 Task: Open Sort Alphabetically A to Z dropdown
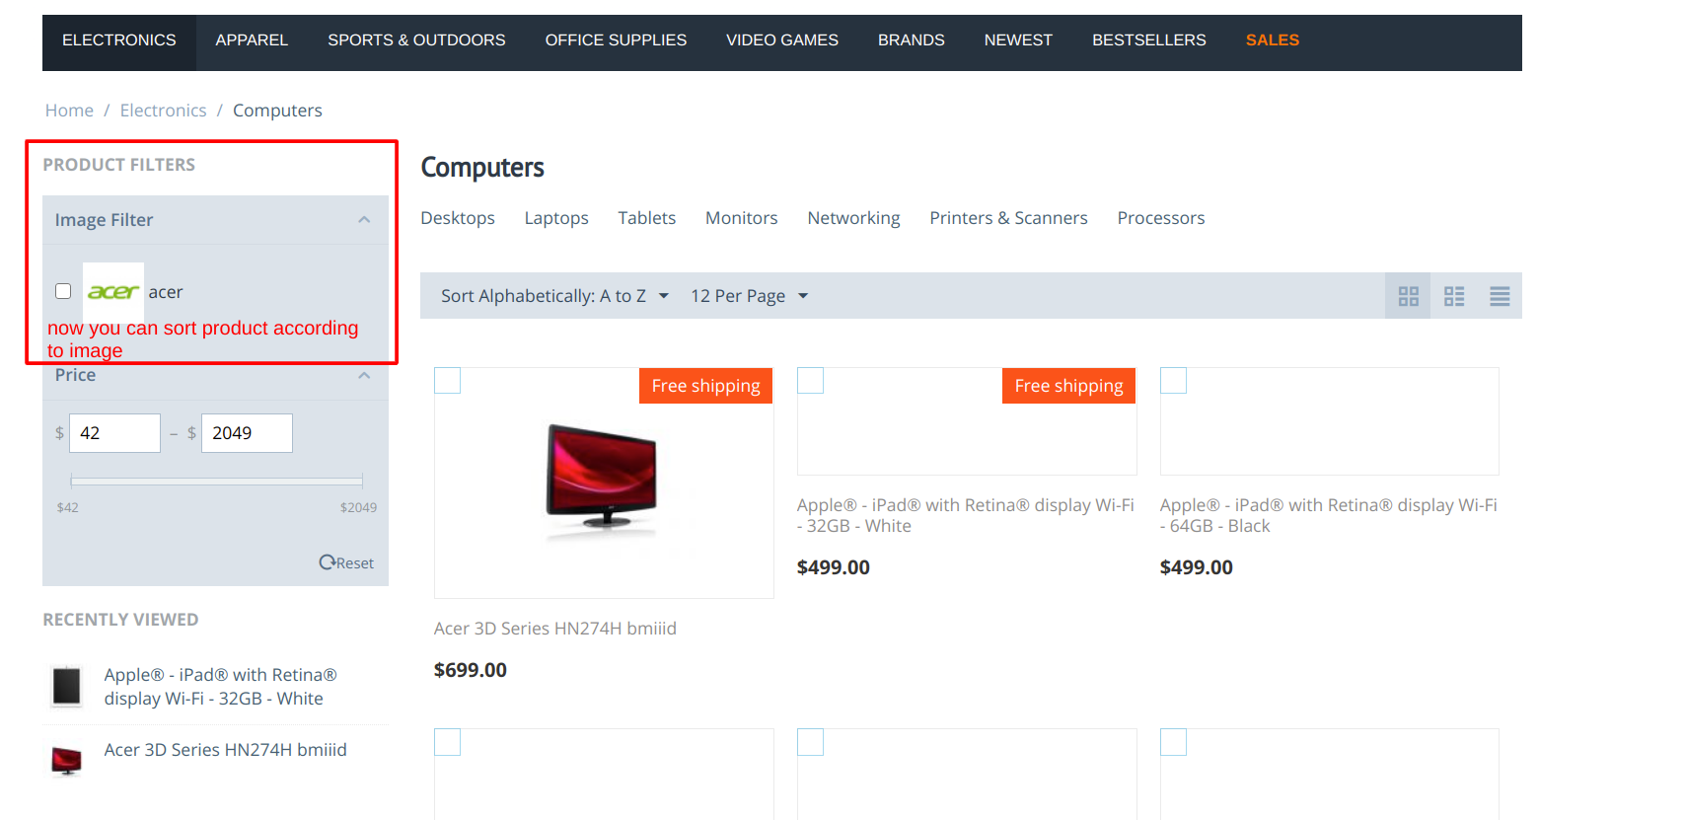point(554,296)
